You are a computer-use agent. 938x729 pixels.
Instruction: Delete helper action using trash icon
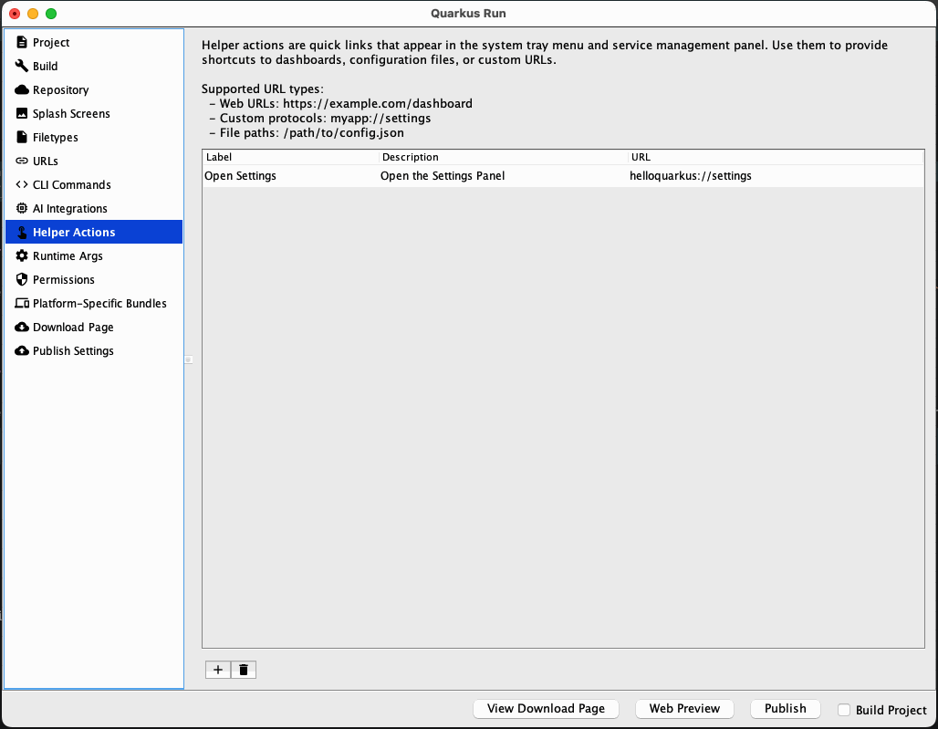click(243, 669)
